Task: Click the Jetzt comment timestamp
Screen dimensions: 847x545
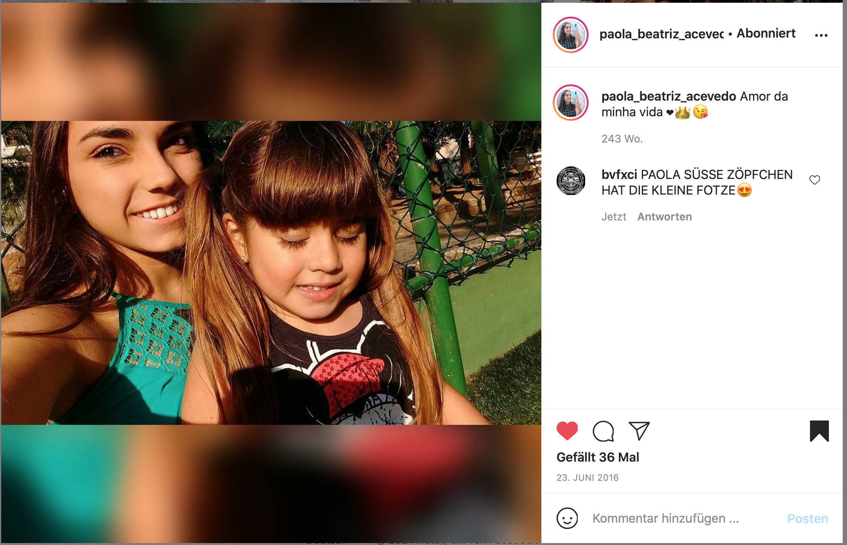Action: pos(614,217)
